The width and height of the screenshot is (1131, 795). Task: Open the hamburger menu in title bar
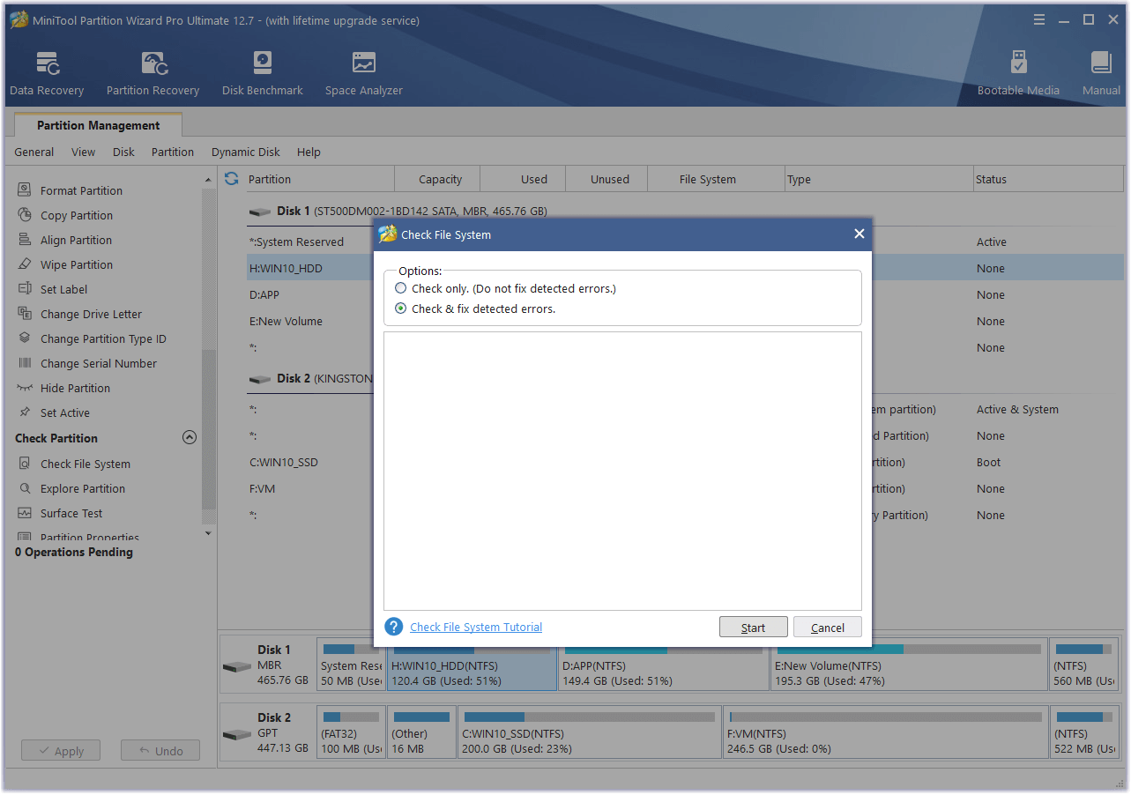1039,19
